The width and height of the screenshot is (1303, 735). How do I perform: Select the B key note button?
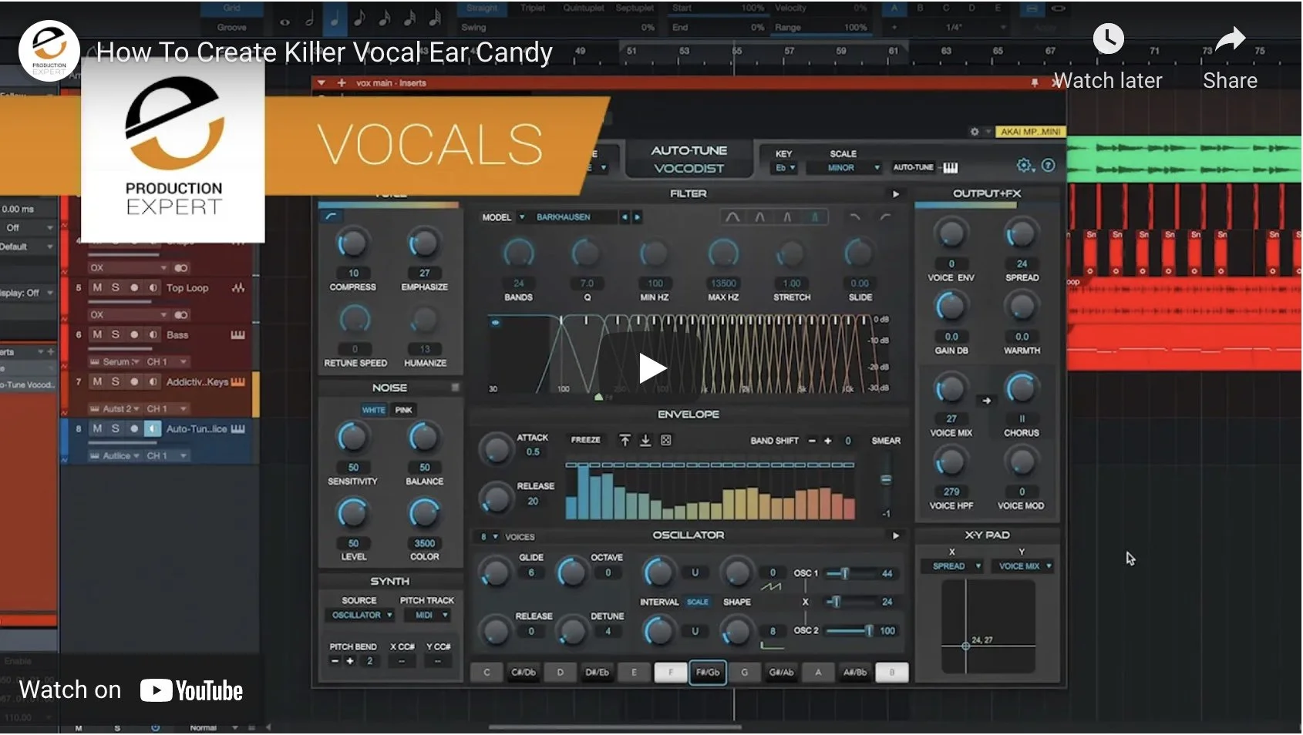(x=892, y=673)
